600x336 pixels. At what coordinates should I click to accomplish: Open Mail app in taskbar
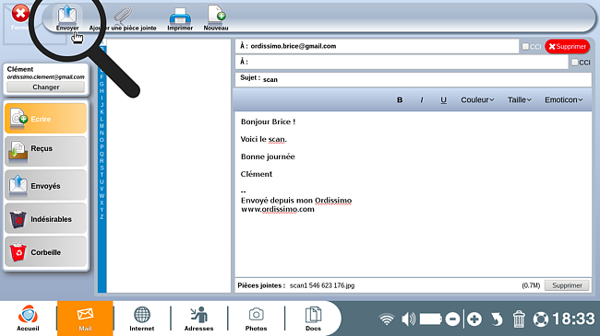[x=85, y=319]
